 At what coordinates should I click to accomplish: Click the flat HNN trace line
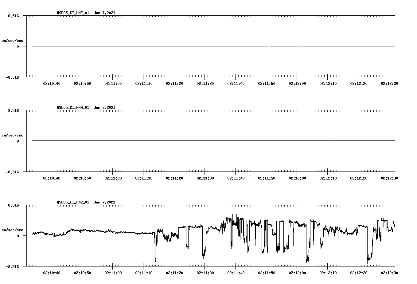213,141
